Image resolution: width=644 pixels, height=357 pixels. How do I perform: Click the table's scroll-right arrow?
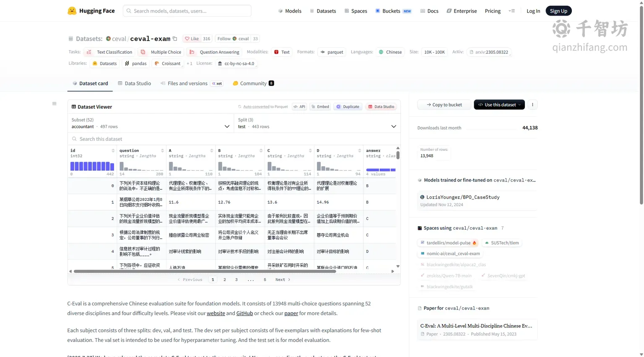(x=392, y=272)
